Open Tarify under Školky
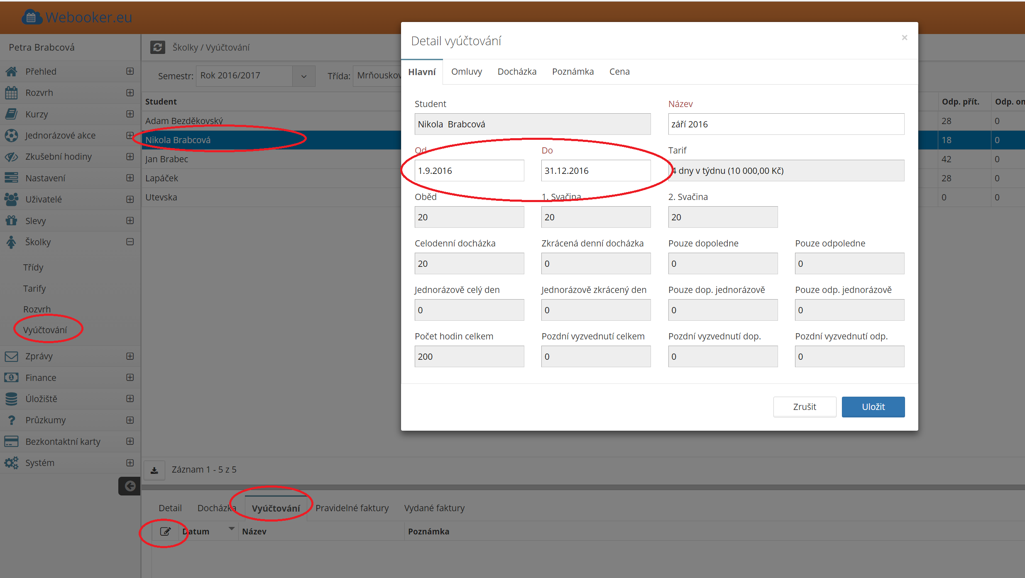 (34, 288)
